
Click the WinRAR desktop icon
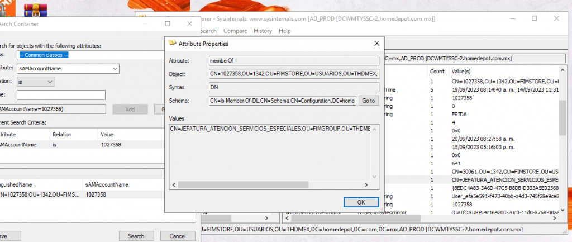[33, 10]
